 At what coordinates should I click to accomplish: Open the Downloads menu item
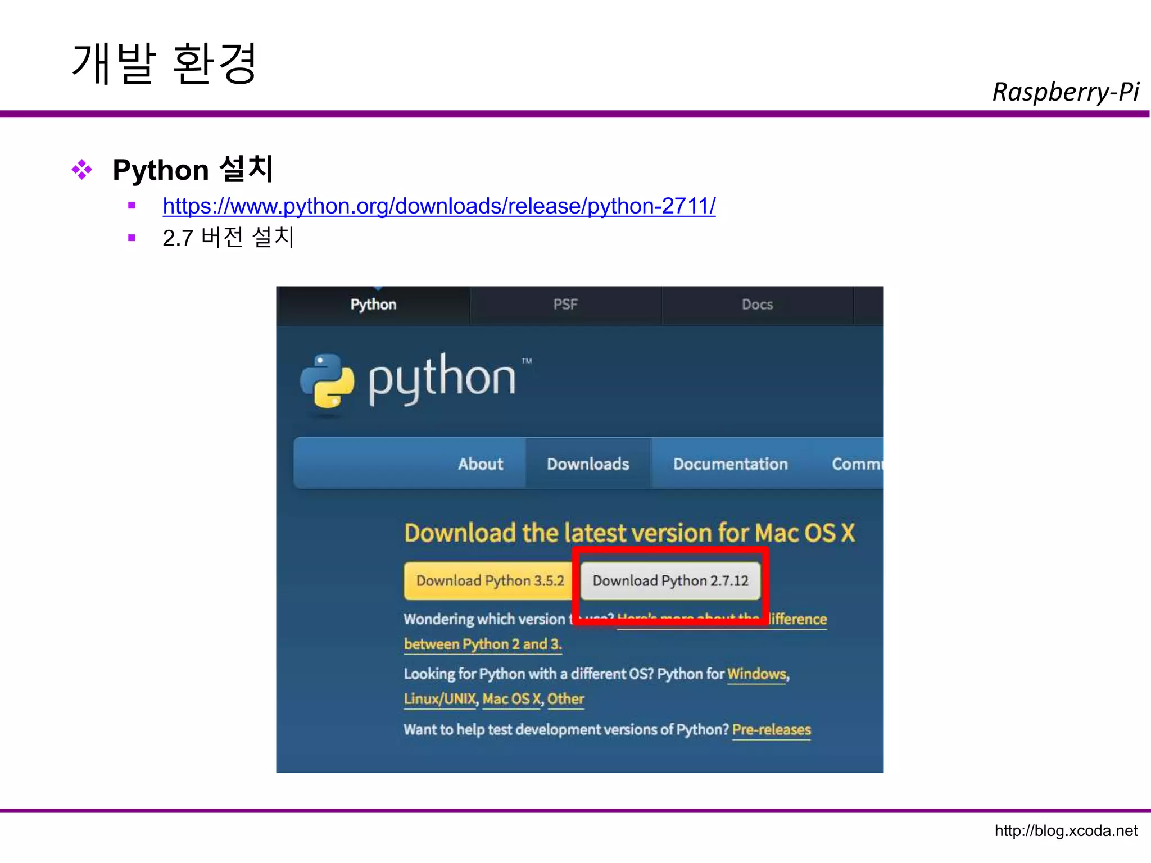pyautogui.click(x=588, y=464)
